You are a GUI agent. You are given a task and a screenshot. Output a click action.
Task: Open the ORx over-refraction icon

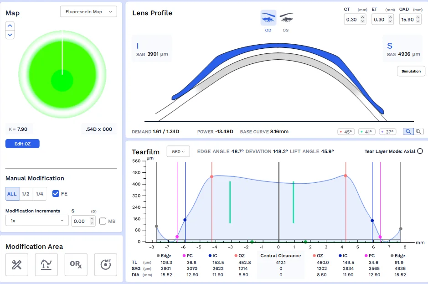(76, 265)
